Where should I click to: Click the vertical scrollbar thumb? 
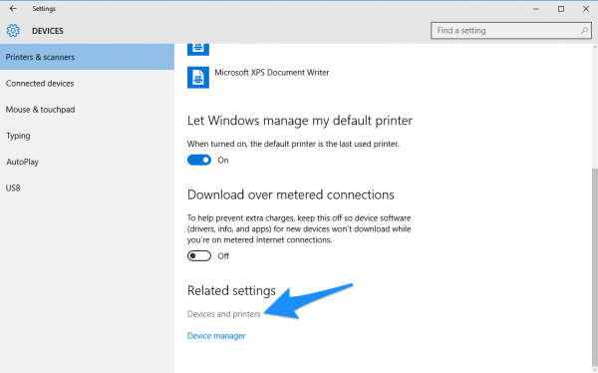tap(595, 267)
